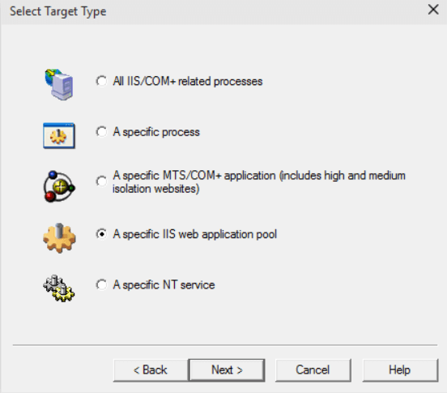Image resolution: width=447 pixels, height=393 pixels.
Task: Click the double-gear NT service icon
Action: pos(59,288)
